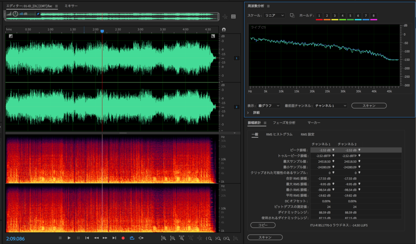Toggle the Skip Selection transport button
416x244 pixels.
point(141,238)
